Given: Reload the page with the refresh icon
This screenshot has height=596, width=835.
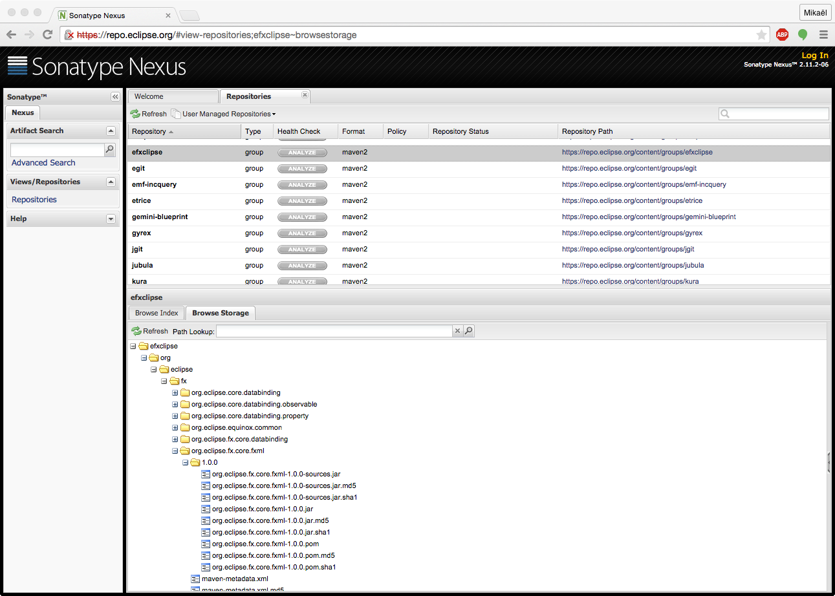Looking at the screenshot, I should [x=47, y=35].
